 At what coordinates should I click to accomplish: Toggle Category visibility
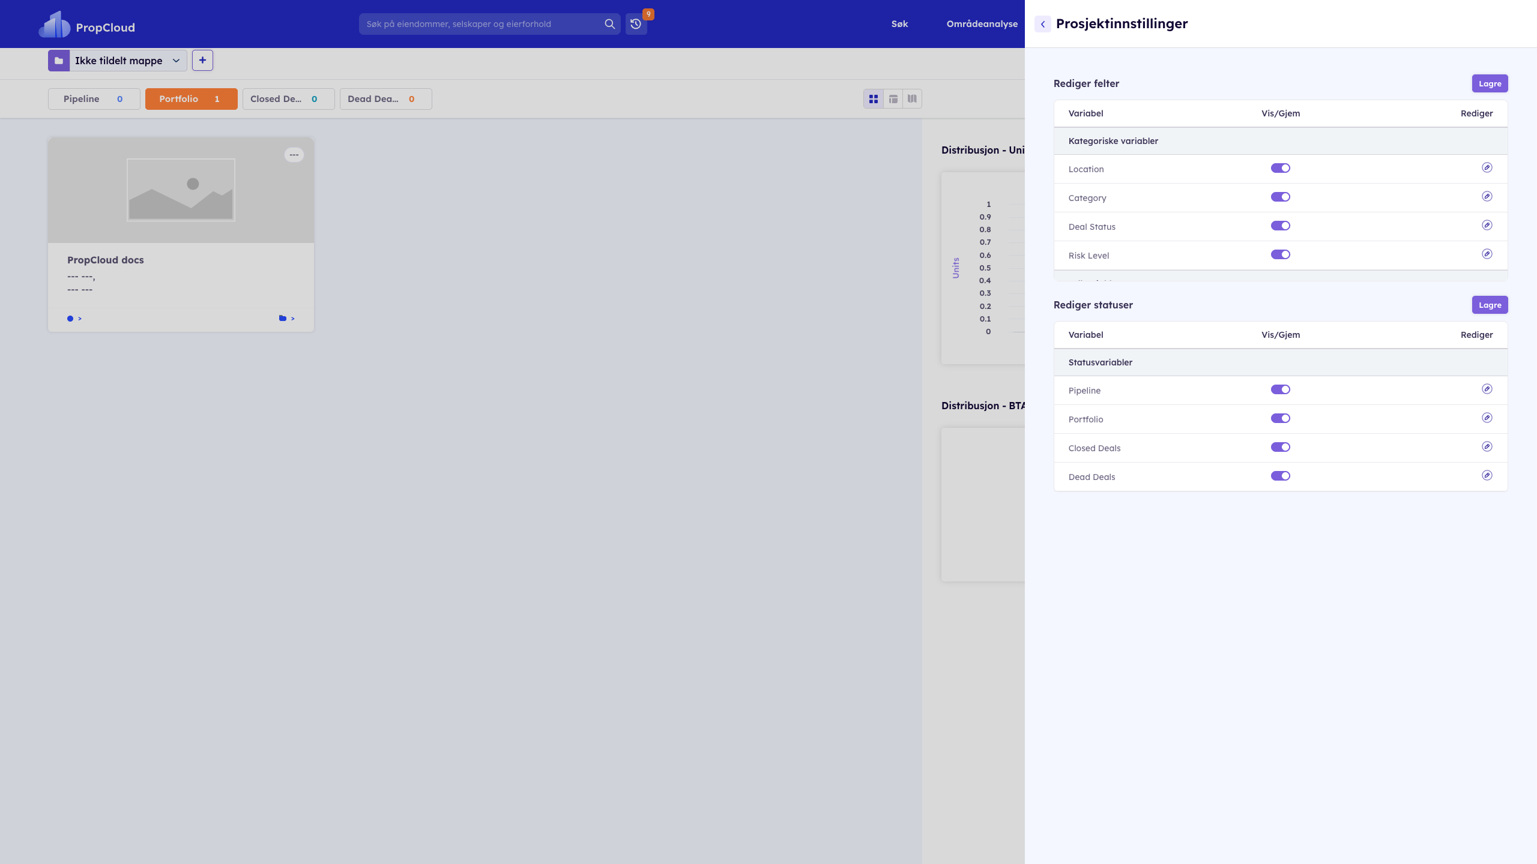pyautogui.click(x=1281, y=197)
